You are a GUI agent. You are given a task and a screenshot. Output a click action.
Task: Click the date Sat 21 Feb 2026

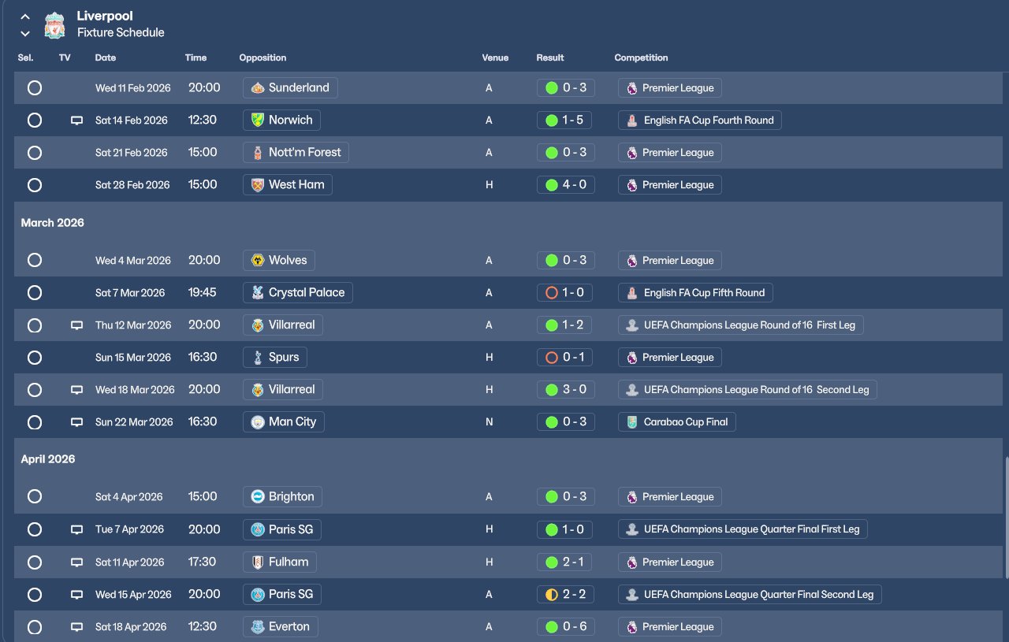[132, 153]
